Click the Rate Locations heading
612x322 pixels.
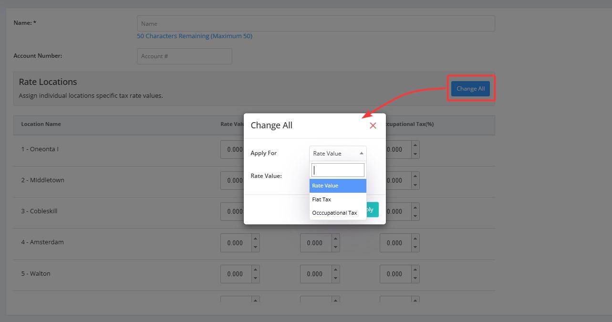pyautogui.click(x=48, y=82)
